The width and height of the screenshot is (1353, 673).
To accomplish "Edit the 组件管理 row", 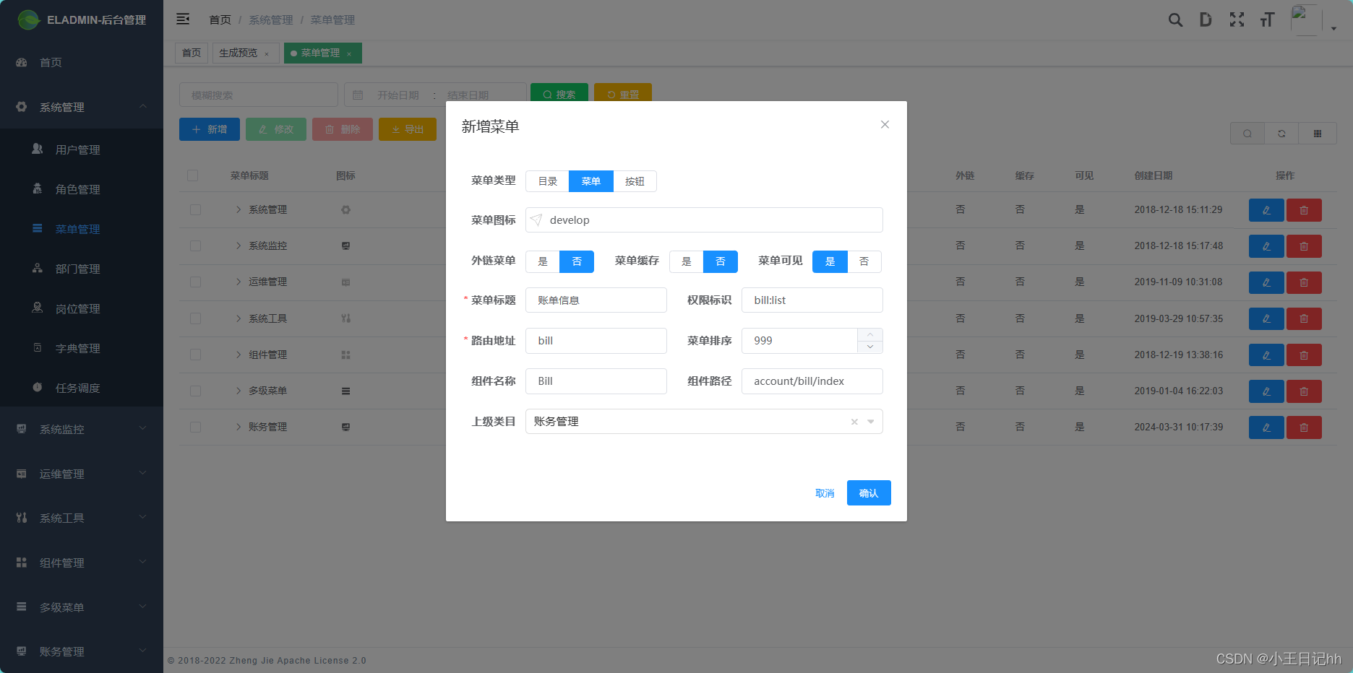I will point(1266,355).
